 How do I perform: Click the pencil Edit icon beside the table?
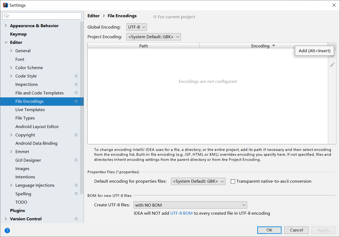pyautogui.click(x=332, y=65)
